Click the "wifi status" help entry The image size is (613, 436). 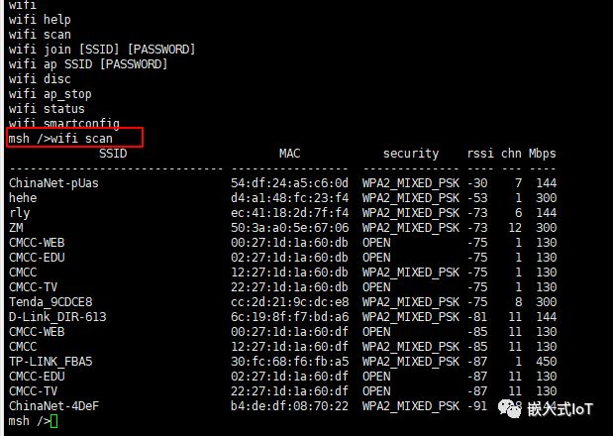[x=47, y=109]
